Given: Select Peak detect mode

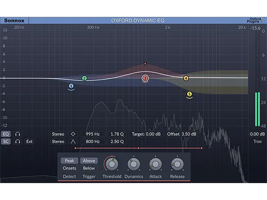Looking at the screenshot, I should pyautogui.click(x=69, y=161).
